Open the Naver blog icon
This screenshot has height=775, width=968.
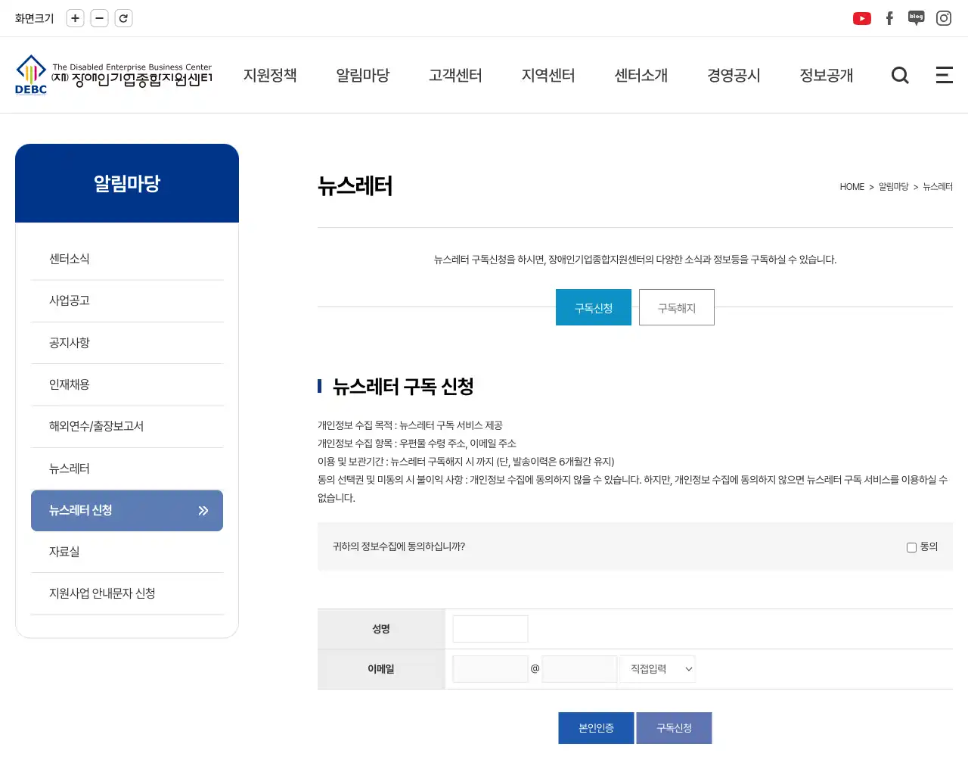917,18
